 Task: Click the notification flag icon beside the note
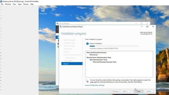tap(87, 81)
